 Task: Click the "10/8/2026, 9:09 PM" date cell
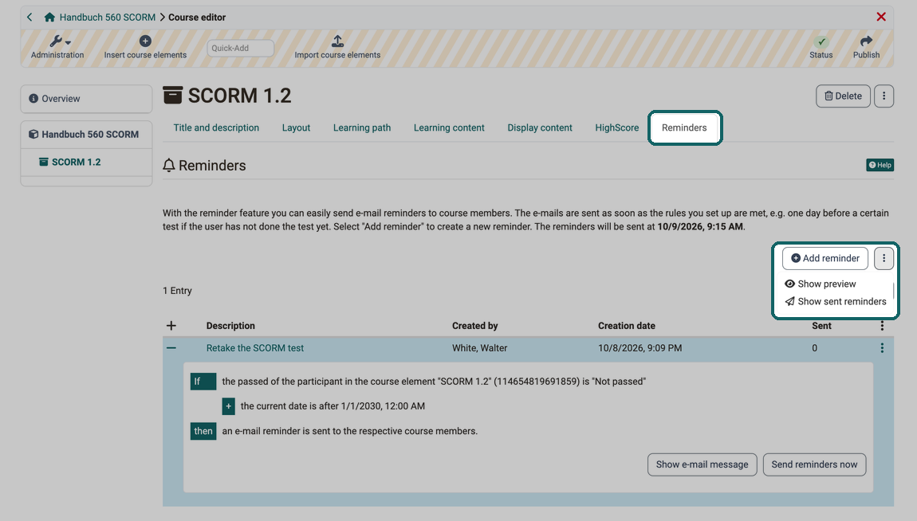coord(640,348)
